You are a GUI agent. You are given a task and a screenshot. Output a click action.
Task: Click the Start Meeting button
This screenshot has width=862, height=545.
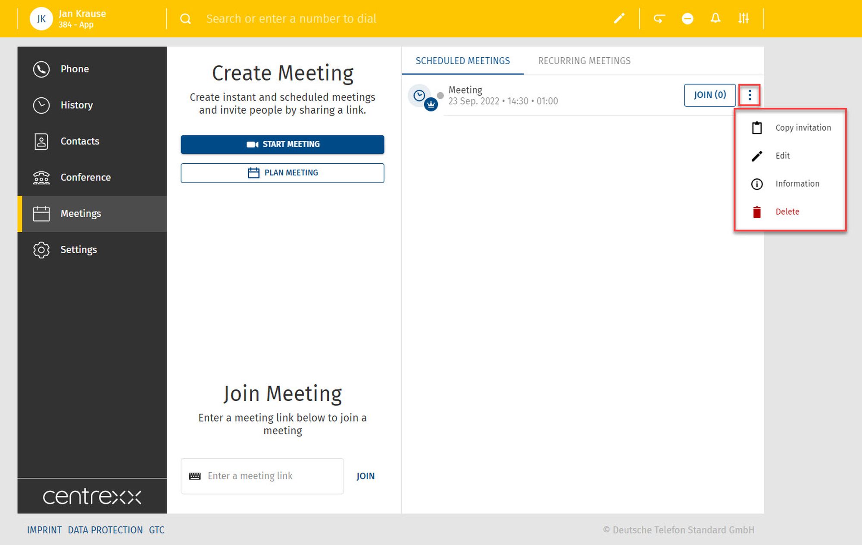coord(282,144)
